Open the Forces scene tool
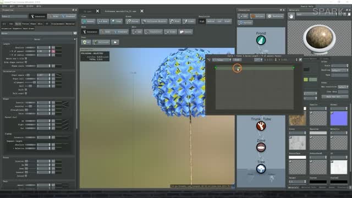 click(x=133, y=21)
